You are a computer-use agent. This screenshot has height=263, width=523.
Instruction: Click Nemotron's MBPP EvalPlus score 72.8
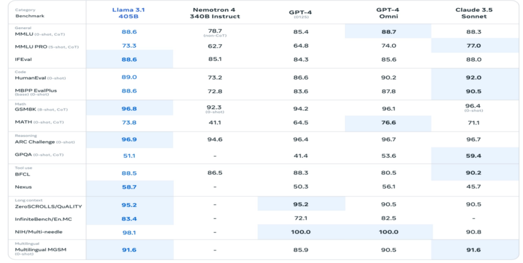coord(215,91)
